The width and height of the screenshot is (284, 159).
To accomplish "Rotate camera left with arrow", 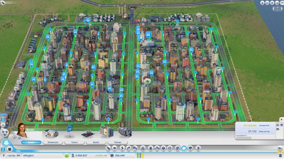I will [273, 8].
